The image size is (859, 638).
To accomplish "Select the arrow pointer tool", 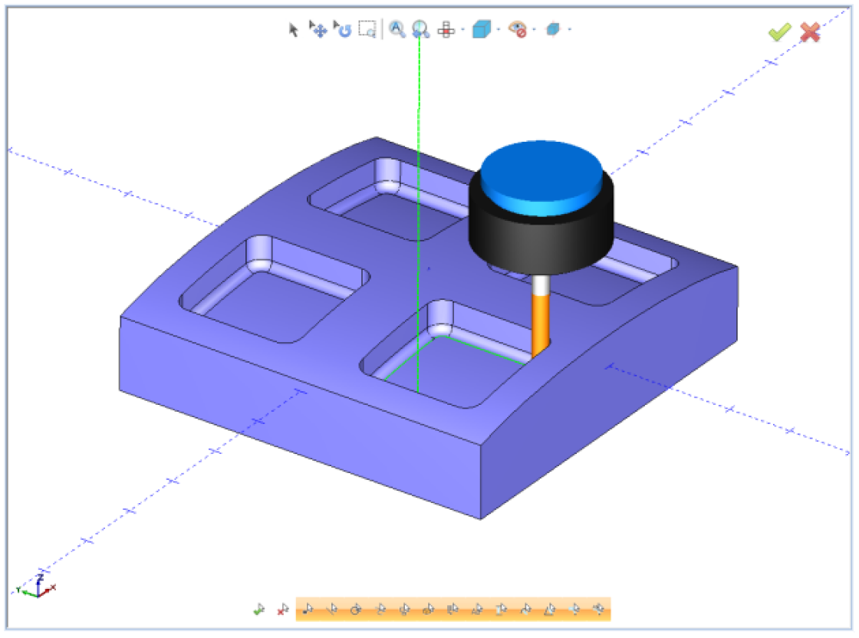I will [293, 30].
